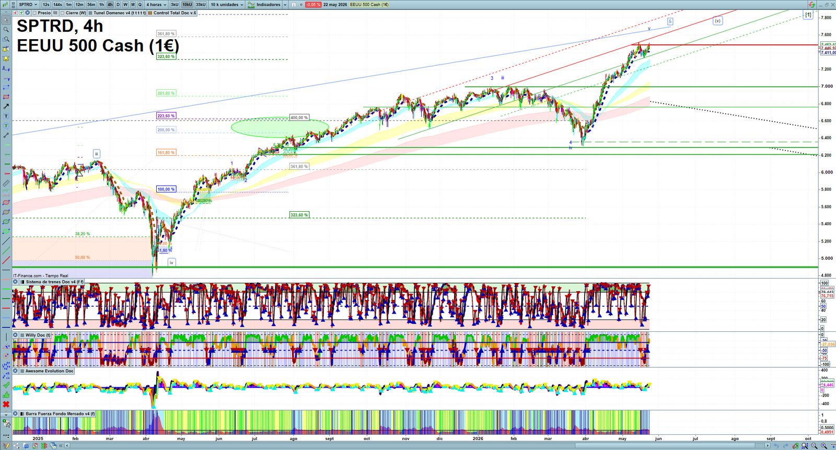Click the Barra Fuerza Fondo Mercado v4 label
The width and height of the screenshot is (836, 450).
tap(61, 413)
